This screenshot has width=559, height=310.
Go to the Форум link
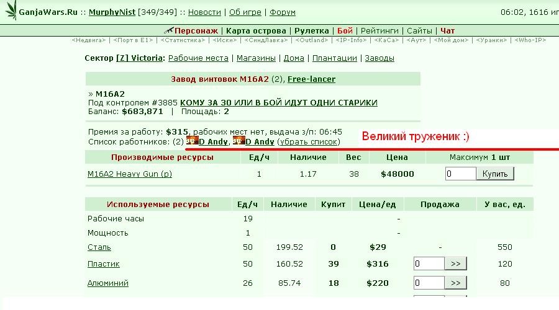(x=283, y=12)
